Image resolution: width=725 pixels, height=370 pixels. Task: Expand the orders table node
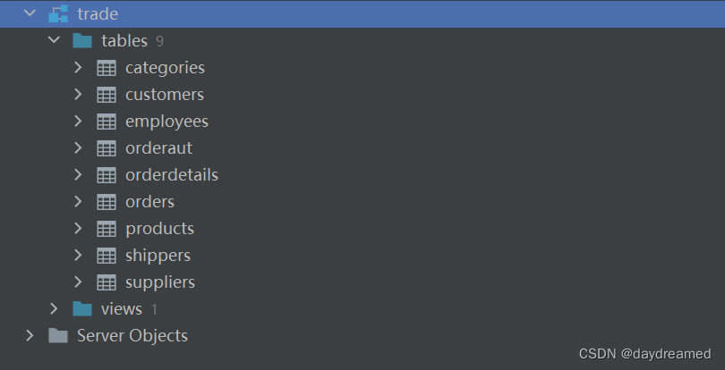tap(78, 202)
